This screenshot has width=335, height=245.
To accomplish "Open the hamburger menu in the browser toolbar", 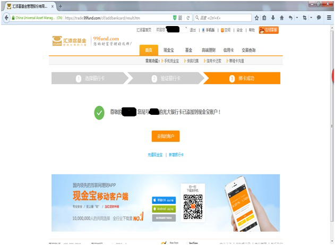I will [329, 18].
